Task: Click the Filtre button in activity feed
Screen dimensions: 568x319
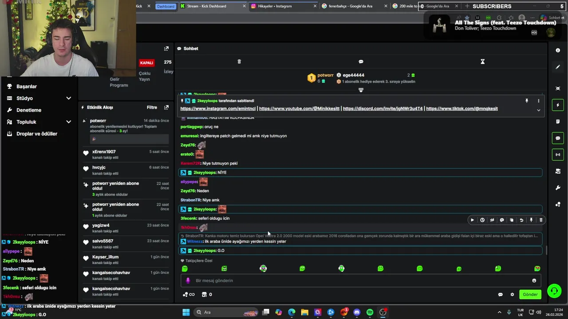Action: pos(152,107)
